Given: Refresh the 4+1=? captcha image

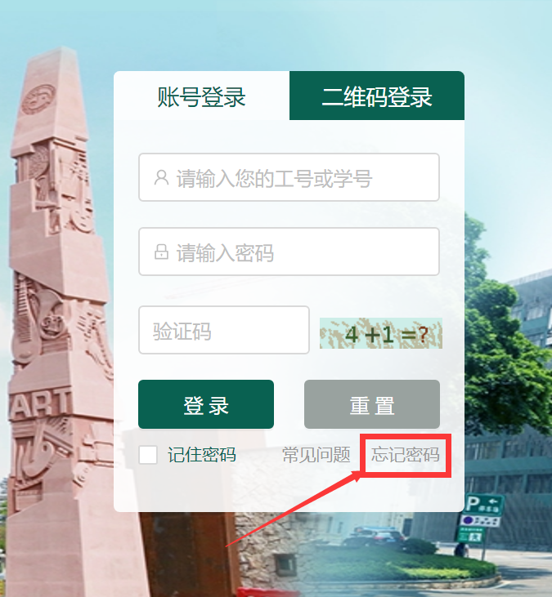Looking at the screenshot, I should coord(381,333).
